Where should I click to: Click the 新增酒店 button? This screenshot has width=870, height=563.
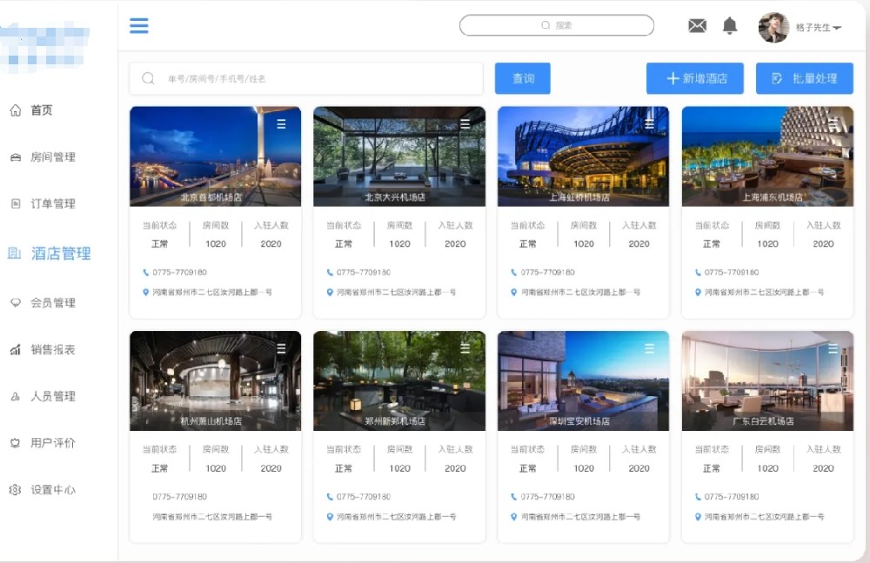[694, 79]
